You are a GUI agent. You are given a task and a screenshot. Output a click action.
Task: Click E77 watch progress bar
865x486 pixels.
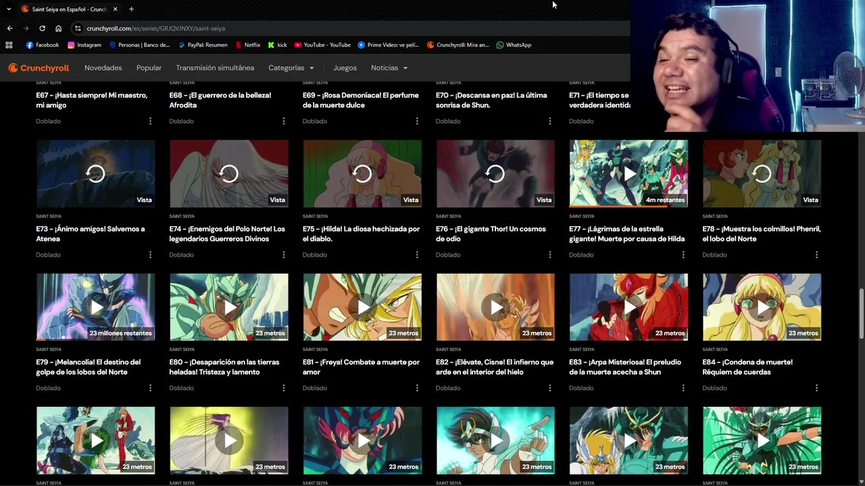(628, 206)
